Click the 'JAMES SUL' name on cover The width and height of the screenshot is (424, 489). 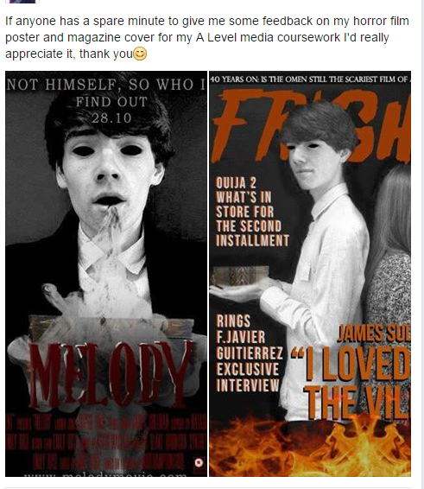coord(374,333)
